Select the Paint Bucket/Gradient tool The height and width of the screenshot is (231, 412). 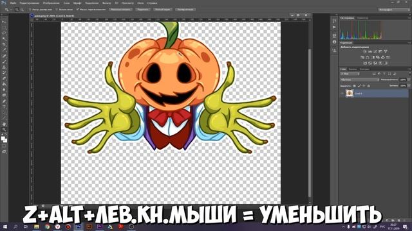(4, 84)
